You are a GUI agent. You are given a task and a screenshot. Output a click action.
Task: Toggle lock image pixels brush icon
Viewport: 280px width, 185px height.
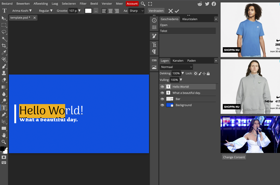click(x=200, y=73)
